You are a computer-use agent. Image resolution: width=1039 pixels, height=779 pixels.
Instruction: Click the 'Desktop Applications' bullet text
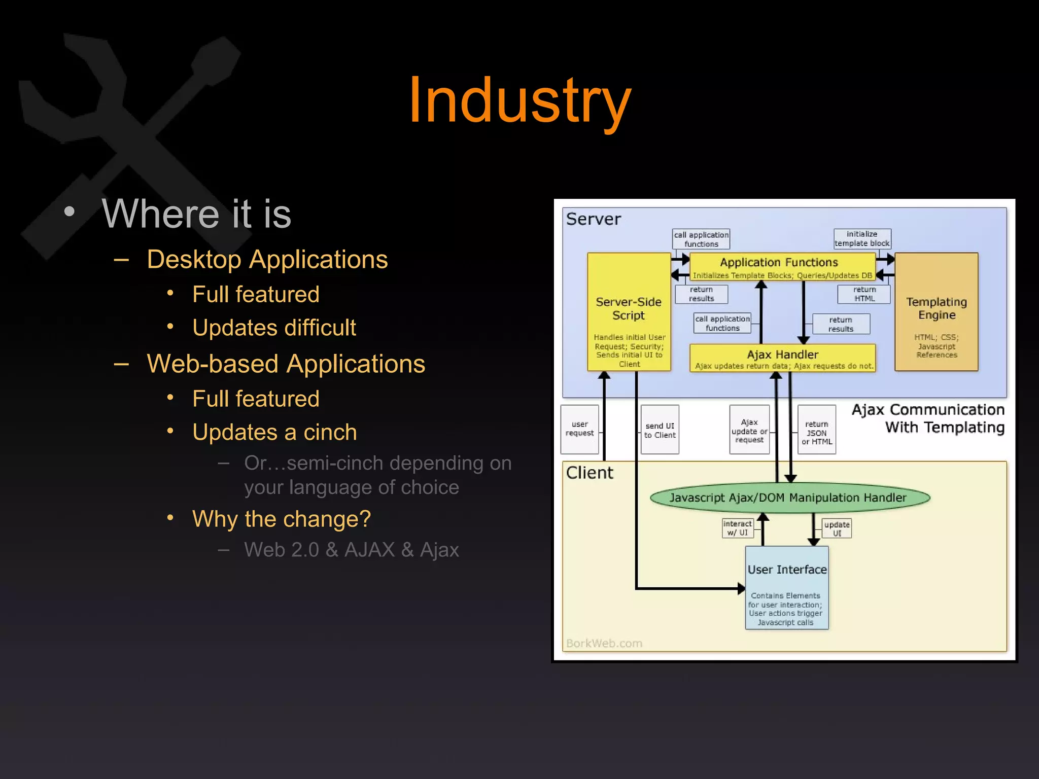point(267,260)
